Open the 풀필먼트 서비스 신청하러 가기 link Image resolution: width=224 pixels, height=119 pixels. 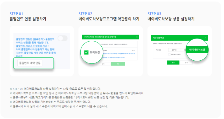click(x=32, y=45)
